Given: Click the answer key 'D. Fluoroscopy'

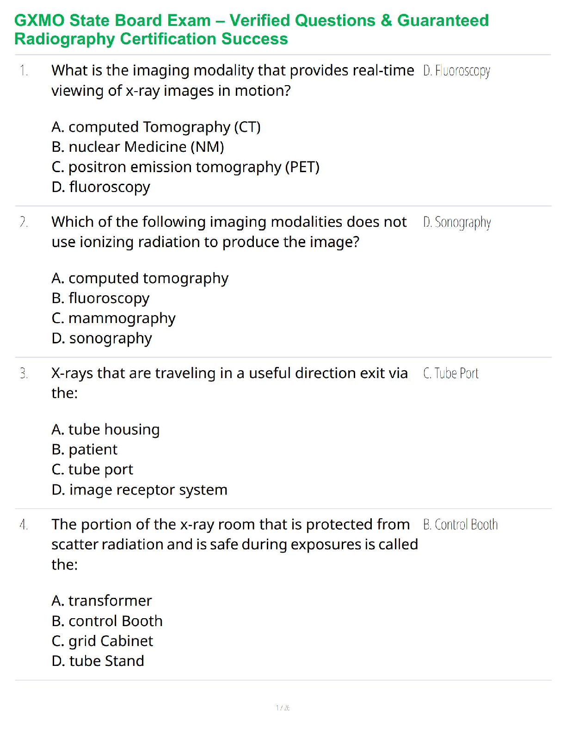Looking at the screenshot, I should pos(456,71).
